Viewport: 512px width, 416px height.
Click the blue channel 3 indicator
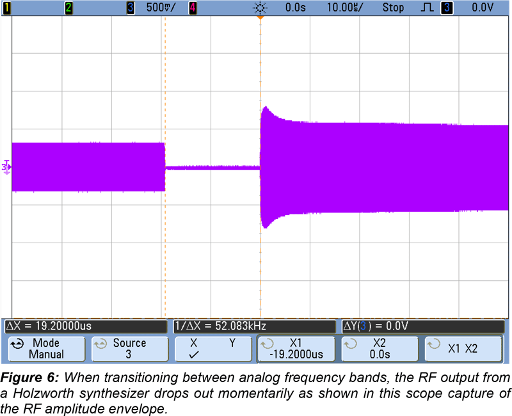pos(131,8)
